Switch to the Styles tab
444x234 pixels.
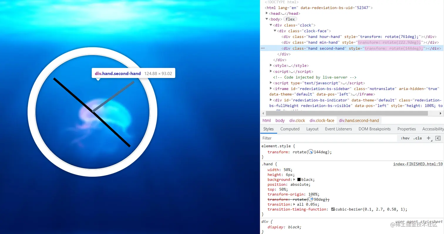coord(268,129)
